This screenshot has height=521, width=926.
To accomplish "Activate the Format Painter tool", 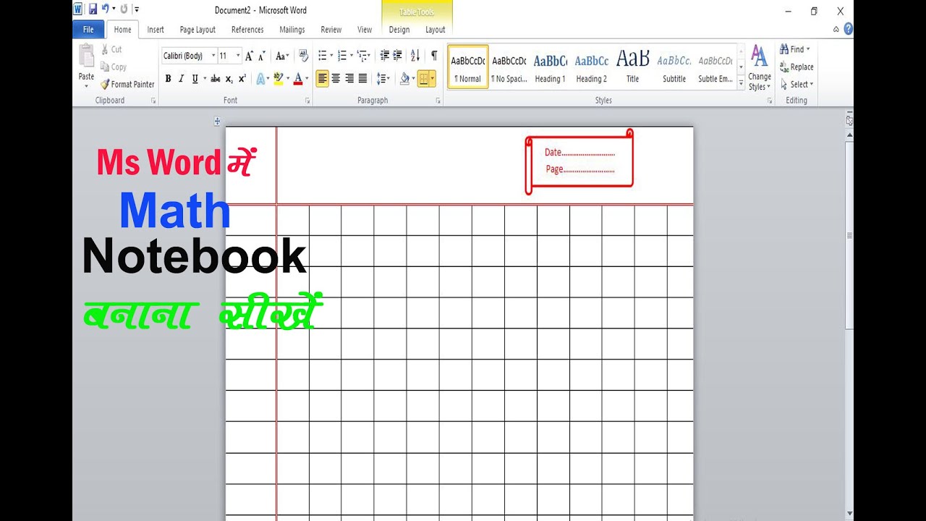I will (127, 84).
